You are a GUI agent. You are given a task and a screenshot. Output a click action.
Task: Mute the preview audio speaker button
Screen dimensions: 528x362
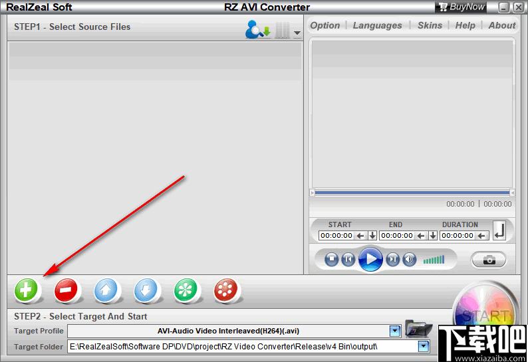(x=410, y=260)
